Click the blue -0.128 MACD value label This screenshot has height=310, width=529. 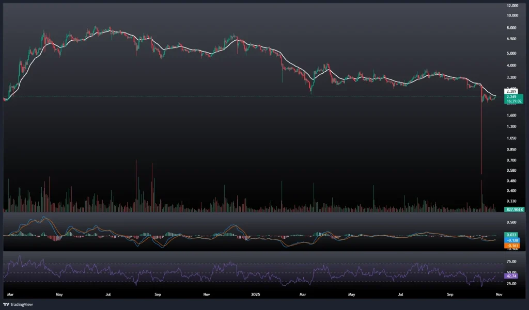(x=513, y=240)
